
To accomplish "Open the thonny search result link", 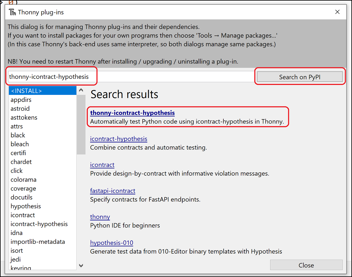I will click(100, 217).
